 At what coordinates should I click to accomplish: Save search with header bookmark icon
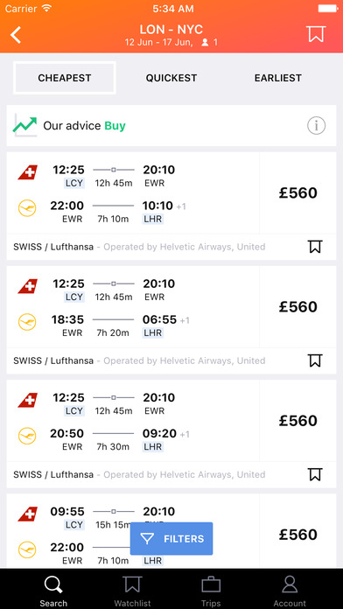(315, 34)
